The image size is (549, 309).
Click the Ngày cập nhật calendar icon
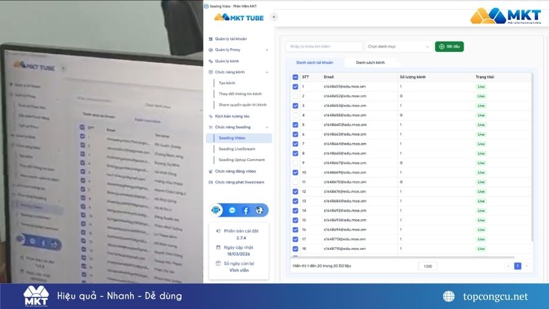[218, 247]
